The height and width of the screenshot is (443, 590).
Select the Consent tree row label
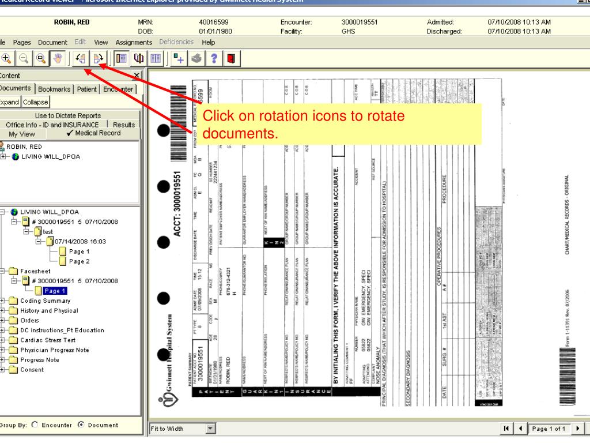[x=32, y=370]
